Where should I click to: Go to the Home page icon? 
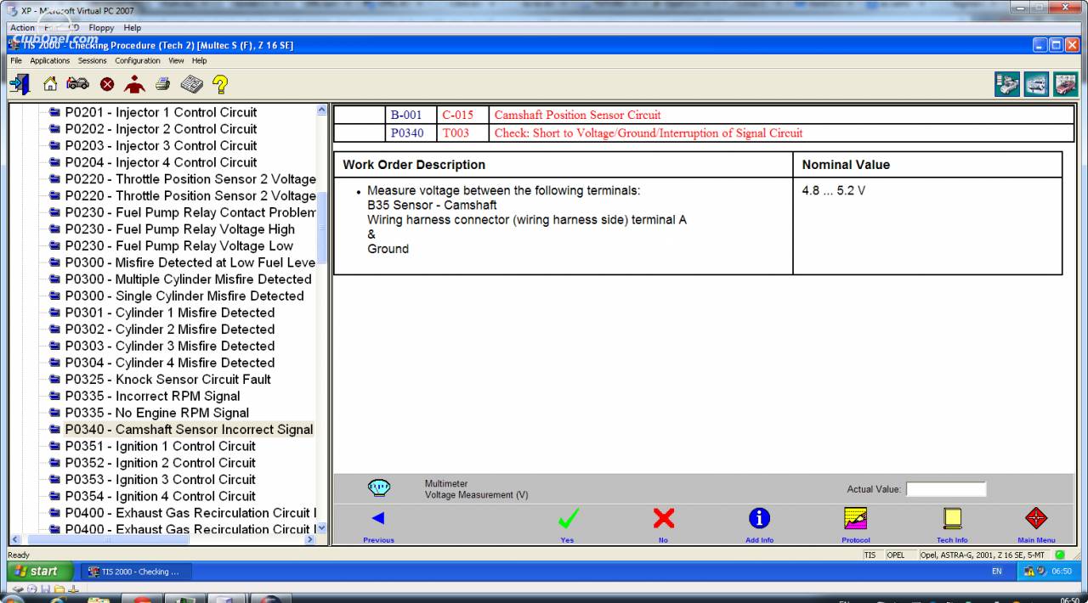(x=50, y=84)
